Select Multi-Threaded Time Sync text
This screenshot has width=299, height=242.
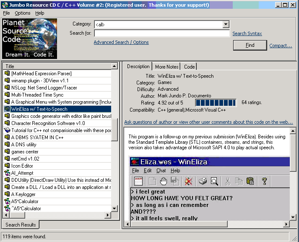[37, 95]
